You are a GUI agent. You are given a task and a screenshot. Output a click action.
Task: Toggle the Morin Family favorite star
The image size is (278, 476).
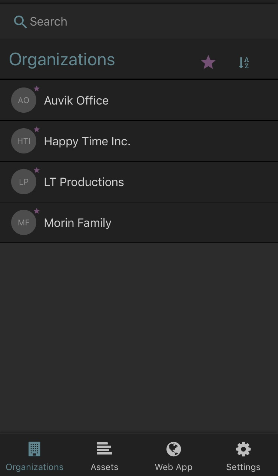(x=37, y=211)
